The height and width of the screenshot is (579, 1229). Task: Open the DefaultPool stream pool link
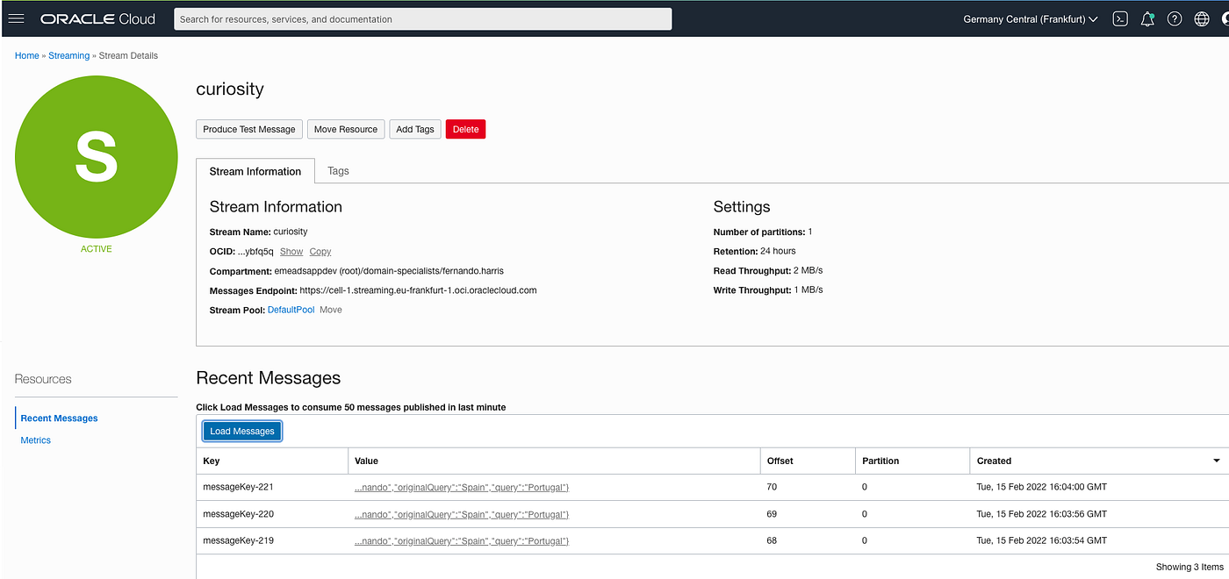click(x=291, y=310)
